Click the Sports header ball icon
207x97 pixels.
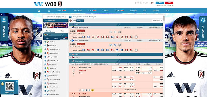[x=45, y=35]
